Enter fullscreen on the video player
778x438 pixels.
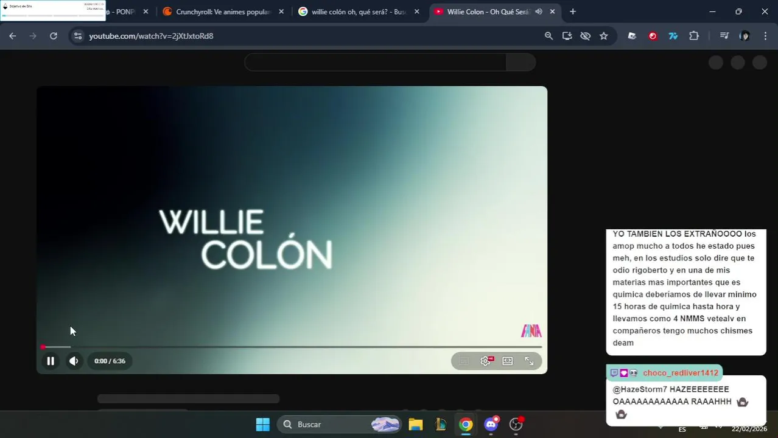pos(529,361)
